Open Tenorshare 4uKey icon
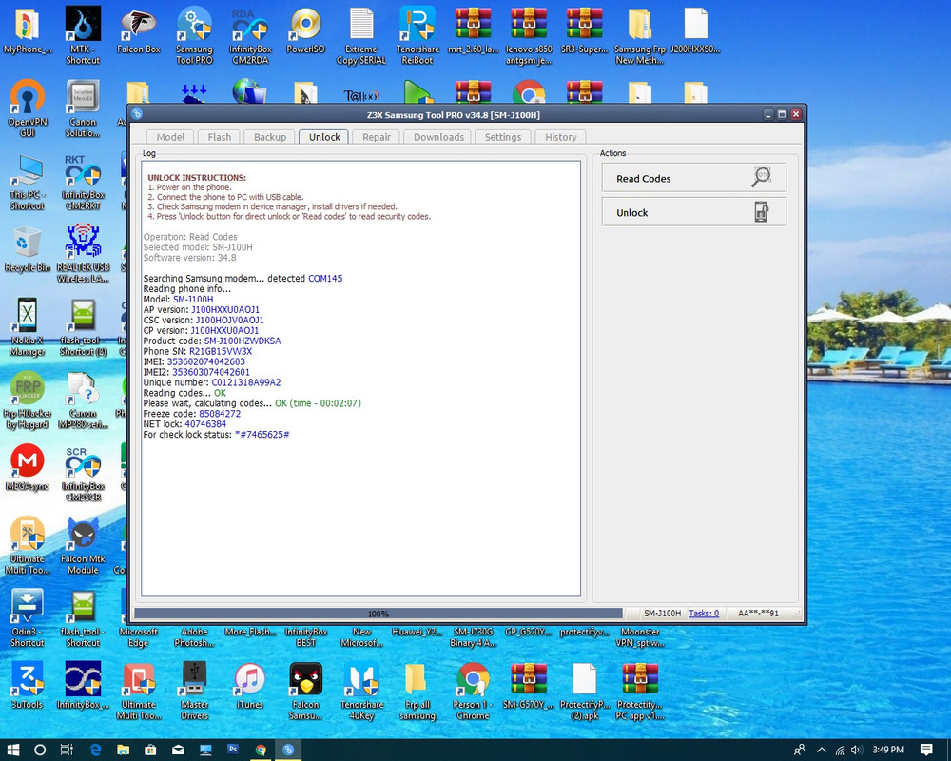Screen dimensions: 951x761 (361, 690)
